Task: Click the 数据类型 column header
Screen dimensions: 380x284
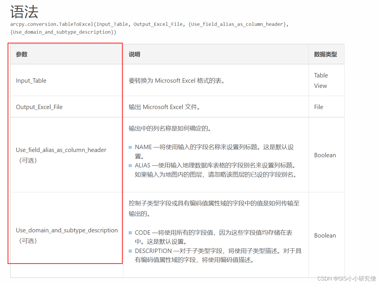Action: tap(325, 54)
